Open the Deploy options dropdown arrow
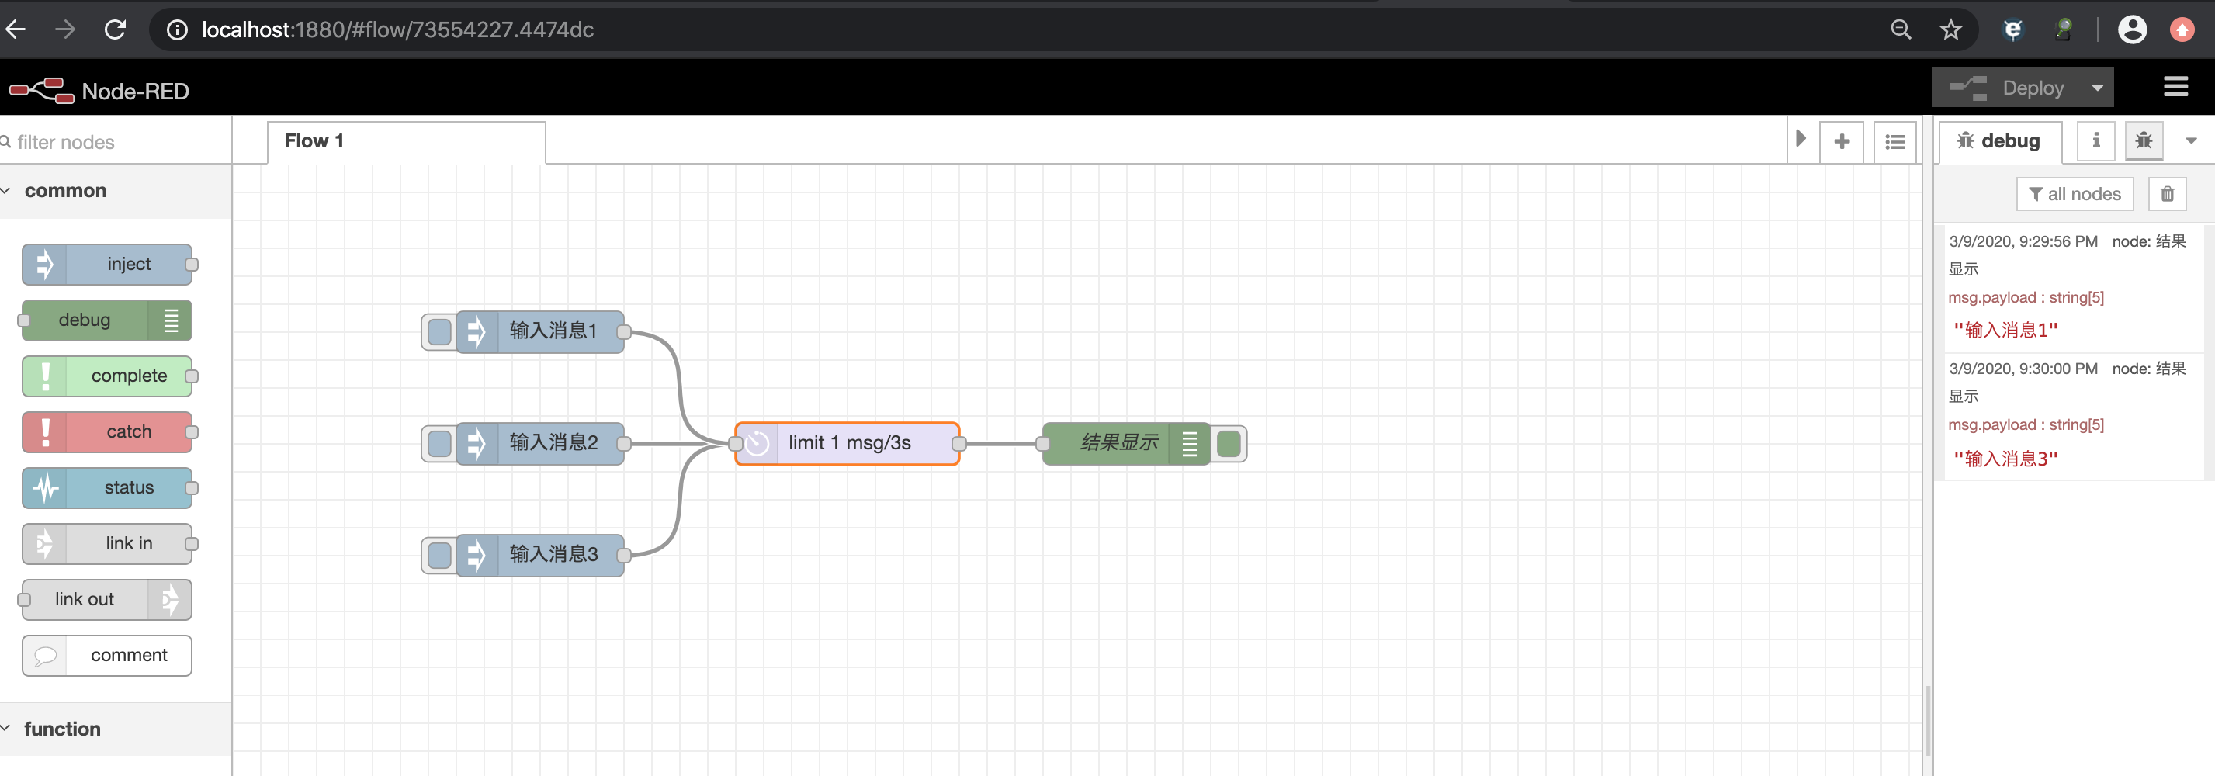 (2097, 88)
